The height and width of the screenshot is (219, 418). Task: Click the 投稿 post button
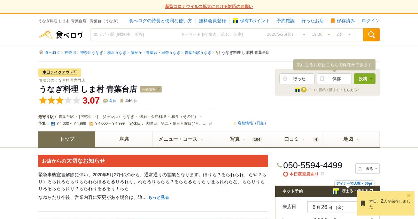click(x=365, y=79)
